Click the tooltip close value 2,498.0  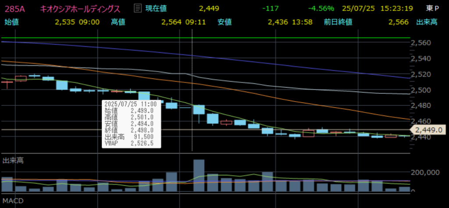pyautogui.click(x=142, y=130)
